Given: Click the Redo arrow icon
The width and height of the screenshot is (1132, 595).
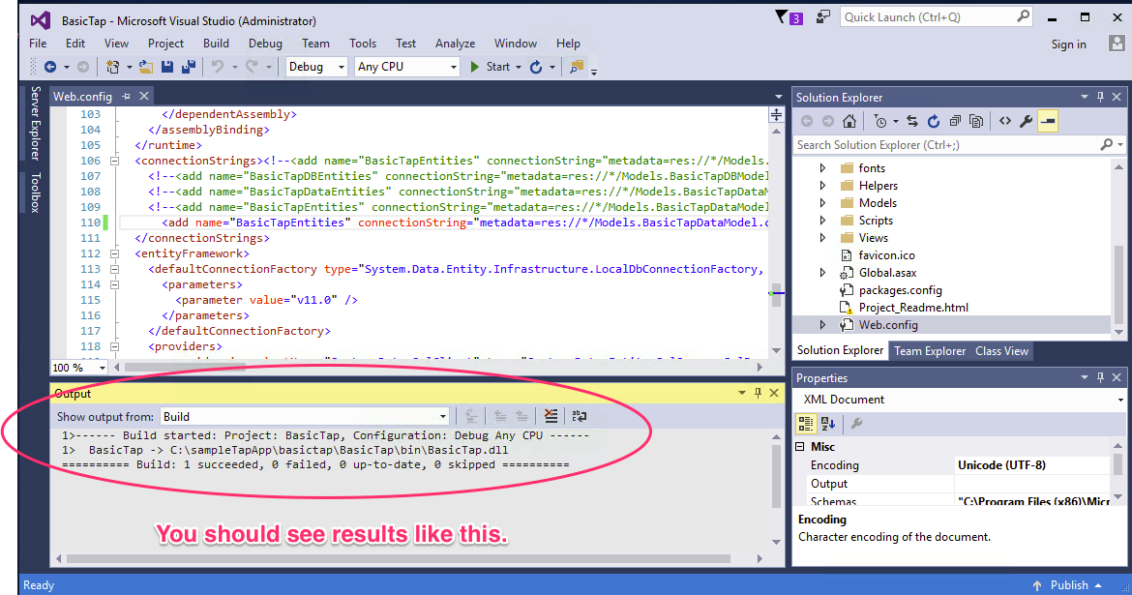Looking at the screenshot, I should pyautogui.click(x=252, y=67).
